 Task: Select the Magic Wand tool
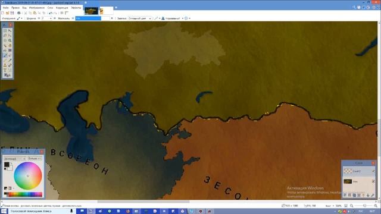5,46
